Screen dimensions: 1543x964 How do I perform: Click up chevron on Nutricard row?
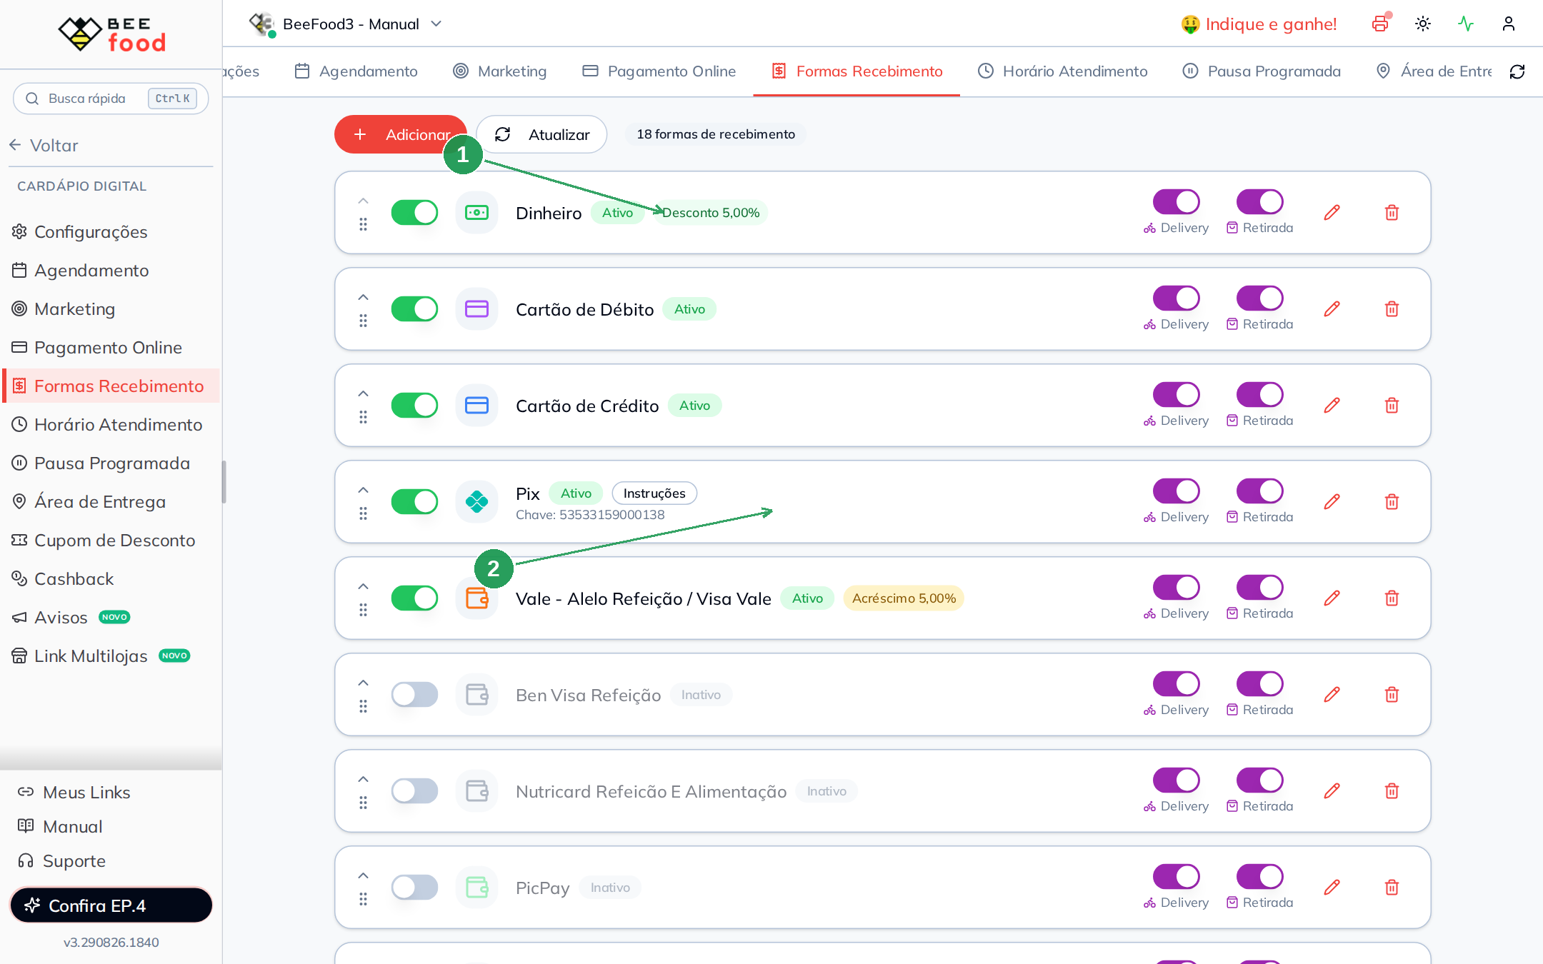(363, 779)
